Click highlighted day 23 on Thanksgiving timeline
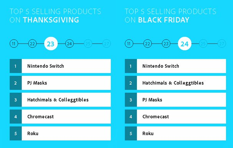233x148 pixels. 51,44
